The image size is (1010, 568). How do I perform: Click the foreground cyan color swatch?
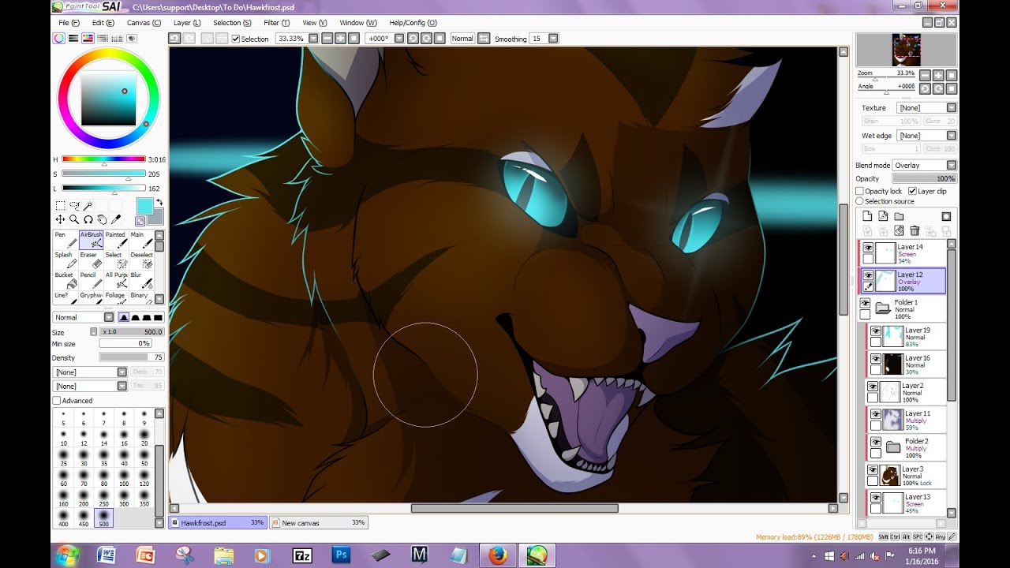point(144,206)
